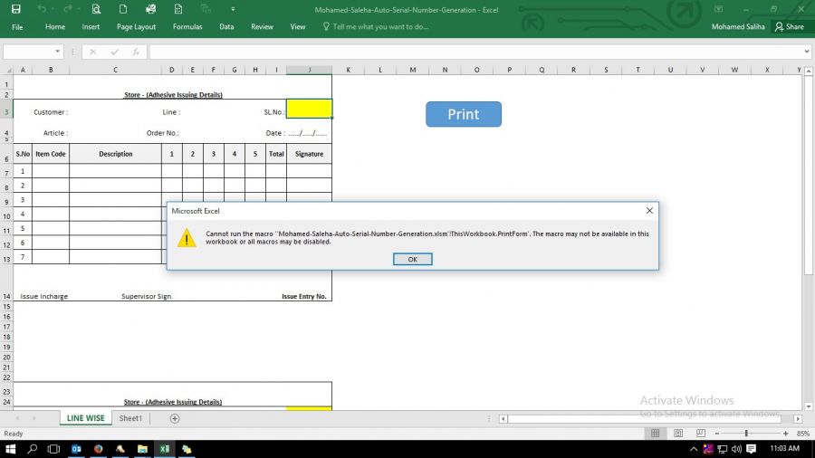815x458 pixels.
Task: Click the Normal view icon in status bar
Action: pyautogui.click(x=655, y=433)
